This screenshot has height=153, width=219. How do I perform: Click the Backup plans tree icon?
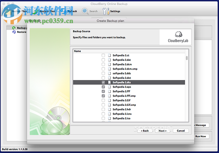(14, 28)
